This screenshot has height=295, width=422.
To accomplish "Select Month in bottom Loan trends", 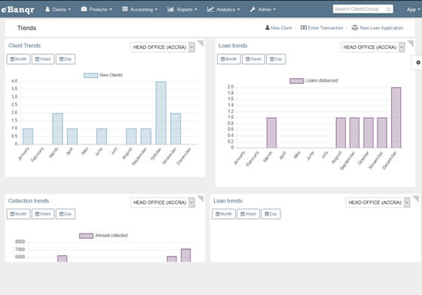I will tap(224, 214).
